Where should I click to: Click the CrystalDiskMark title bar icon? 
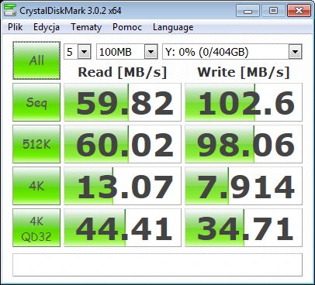[10, 10]
